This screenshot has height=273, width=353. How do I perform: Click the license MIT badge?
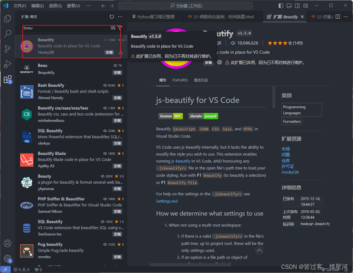click(x=171, y=116)
